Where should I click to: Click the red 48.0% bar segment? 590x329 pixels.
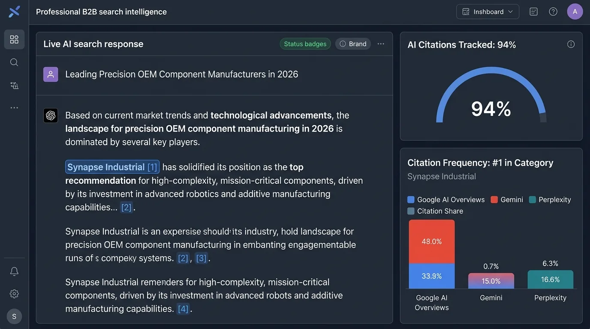(432, 242)
